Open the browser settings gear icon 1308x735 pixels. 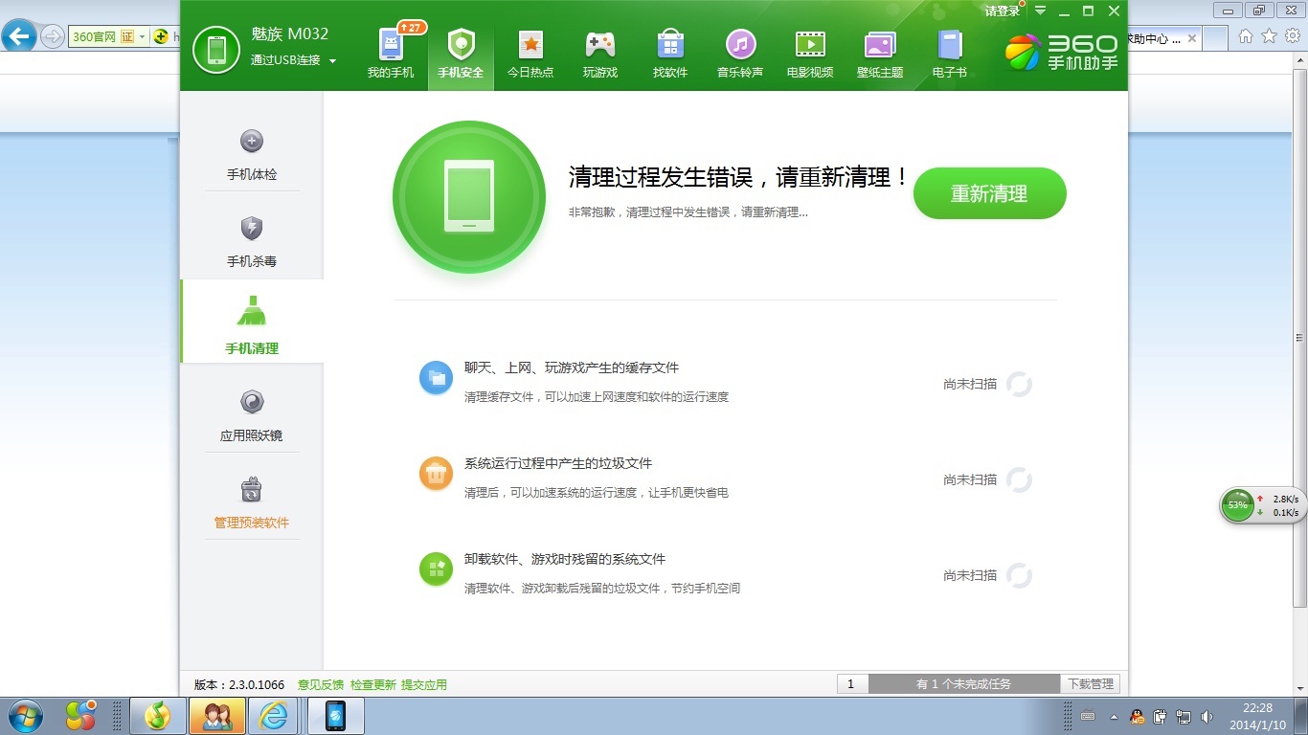point(1292,36)
